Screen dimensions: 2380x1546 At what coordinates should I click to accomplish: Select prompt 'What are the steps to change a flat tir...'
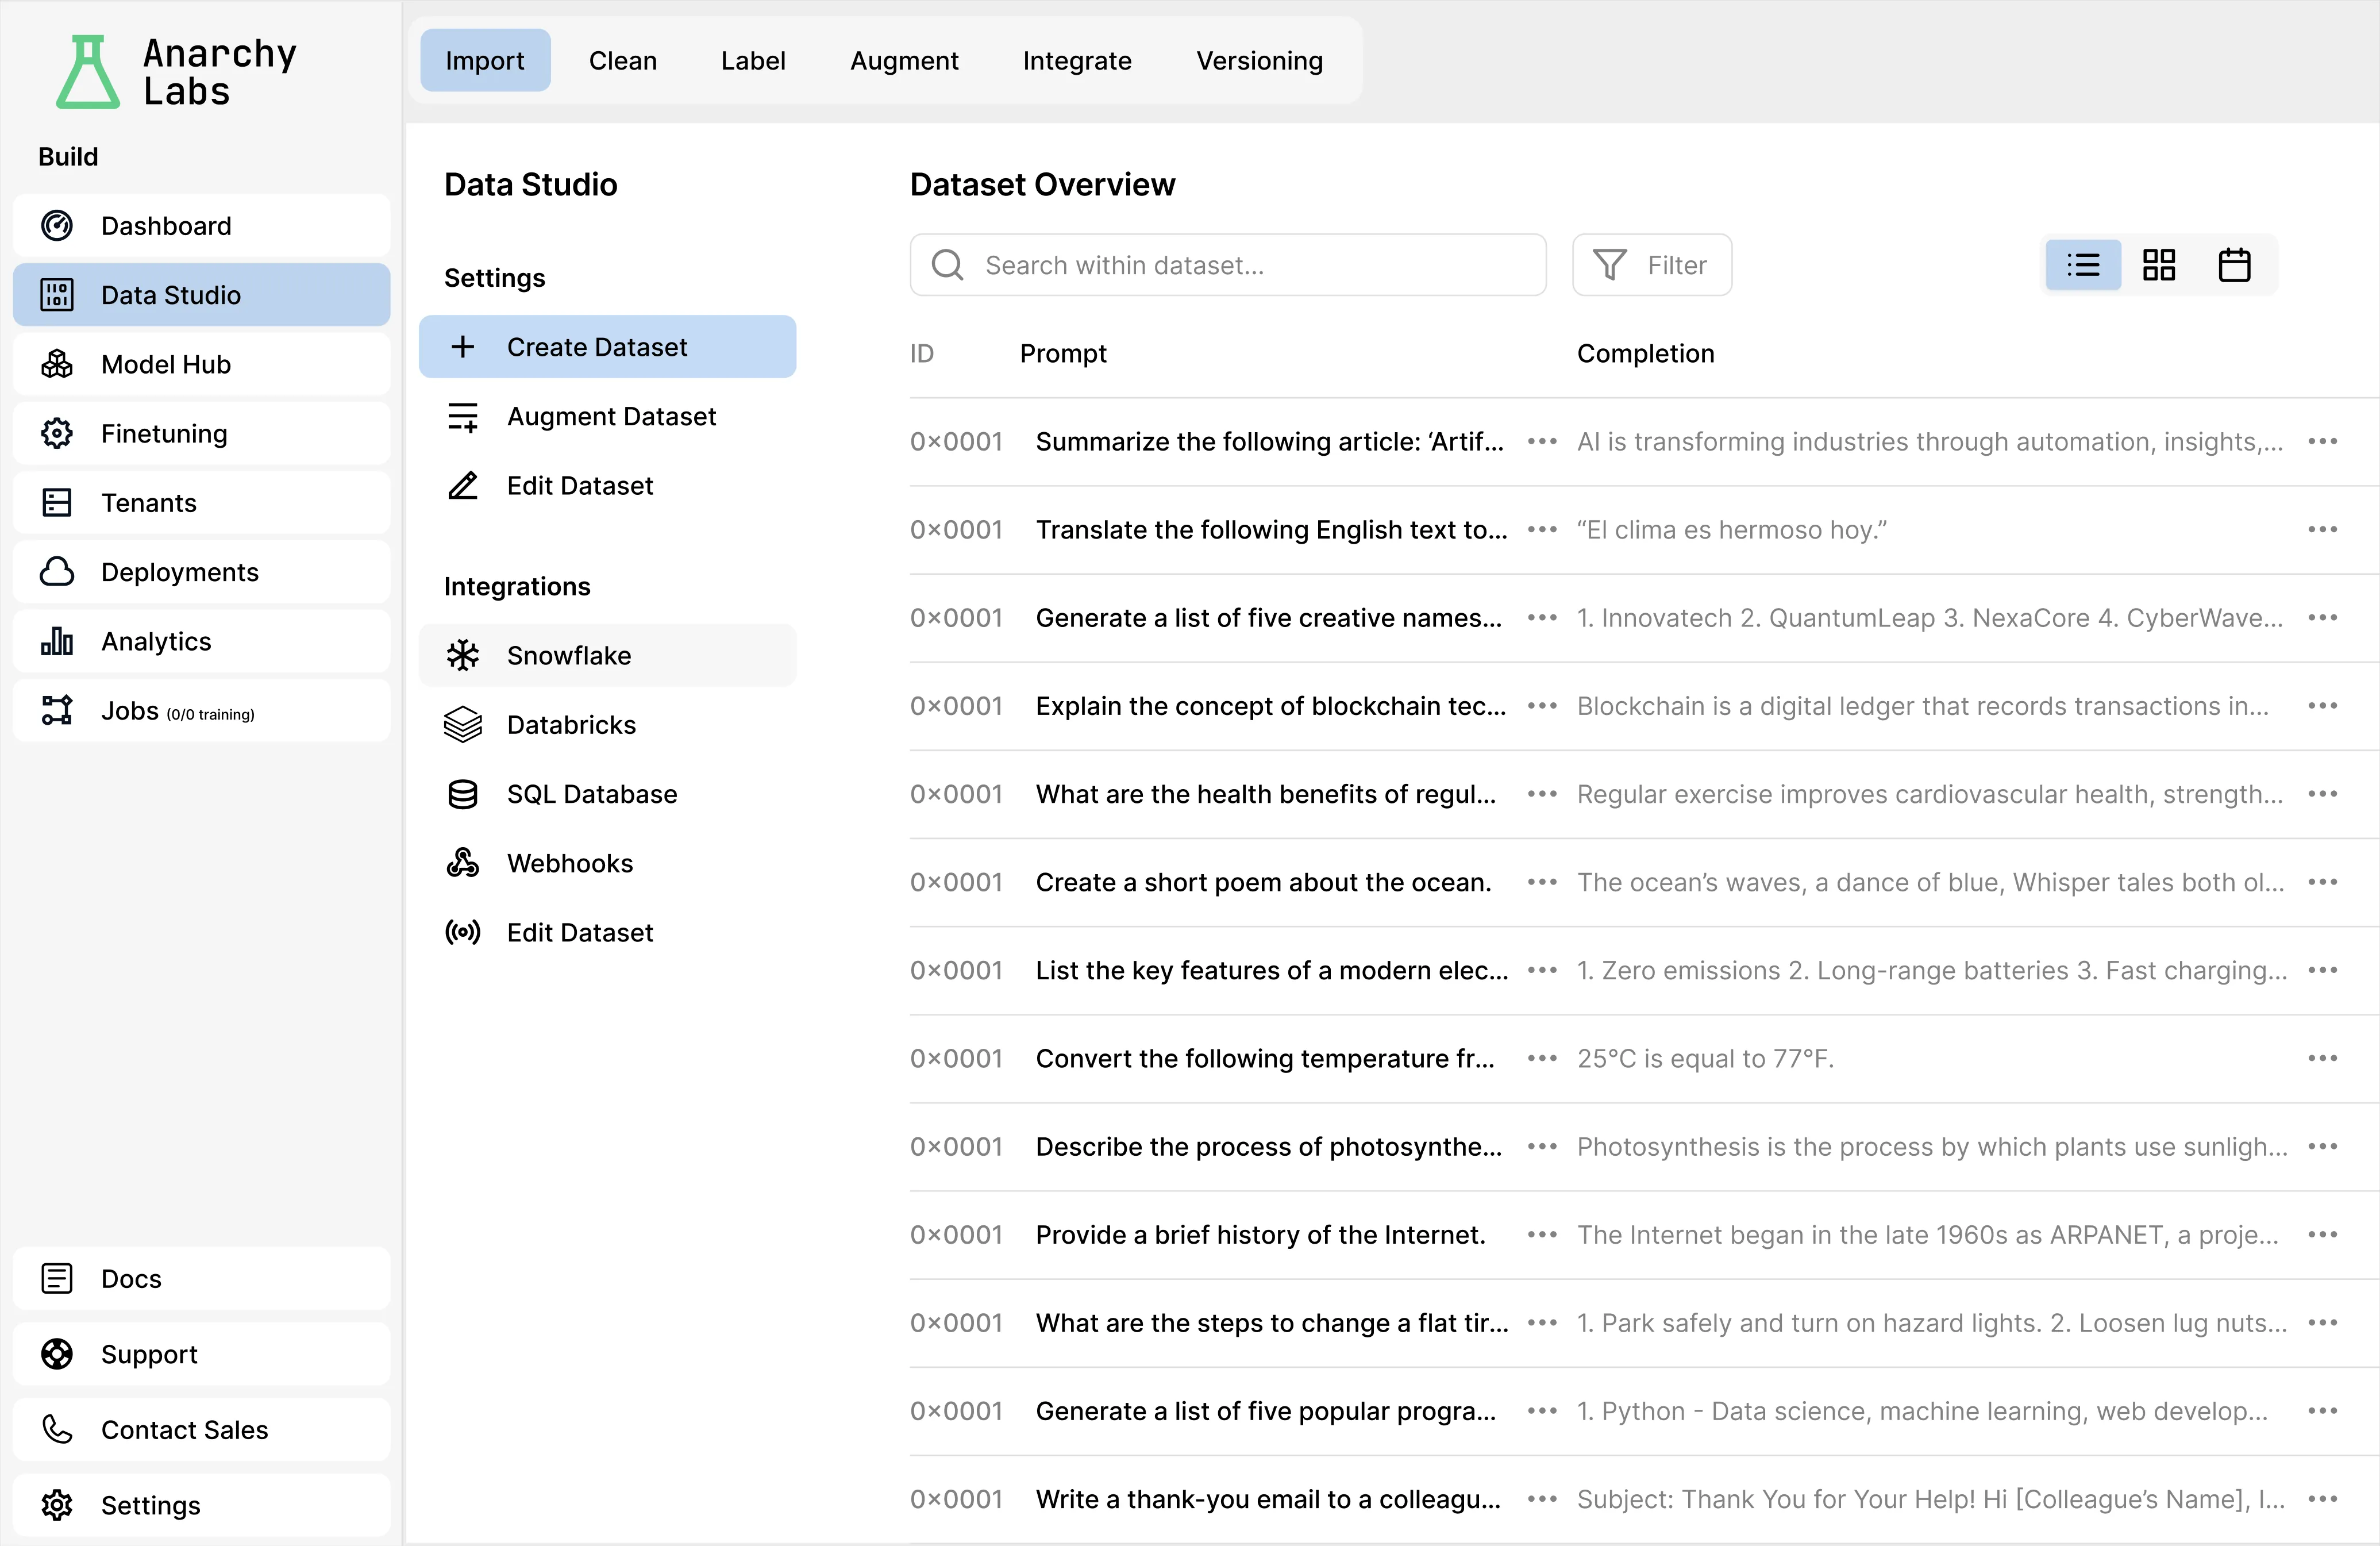pyautogui.click(x=1271, y=1323)
